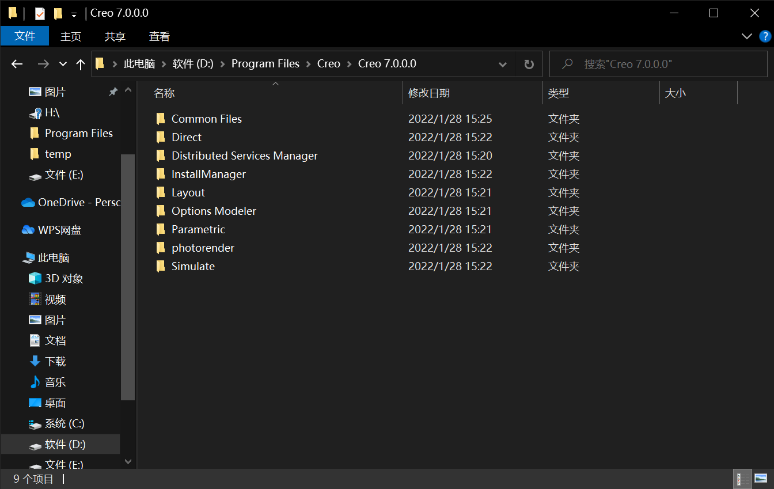Go forward with the right arrow button
Viewport: 774px width, 489px height.
click(43, 64)
